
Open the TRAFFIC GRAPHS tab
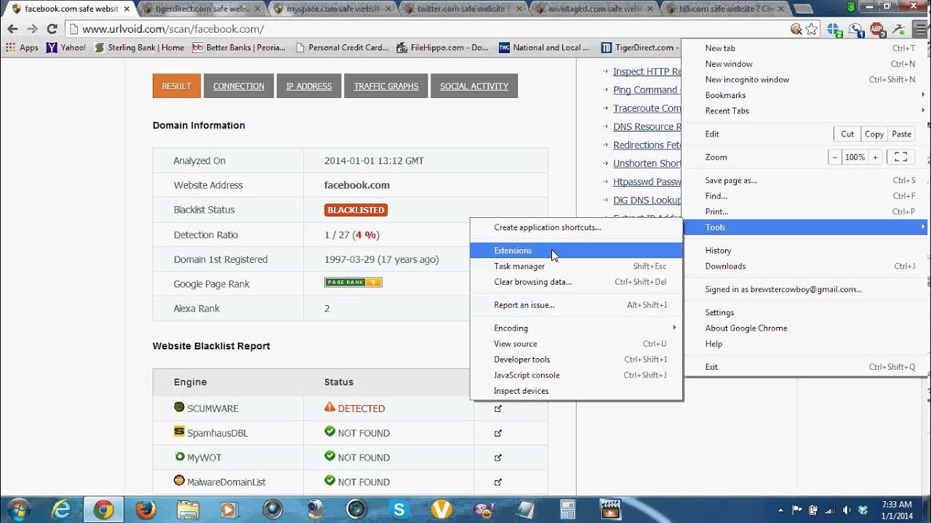(386, 86)
